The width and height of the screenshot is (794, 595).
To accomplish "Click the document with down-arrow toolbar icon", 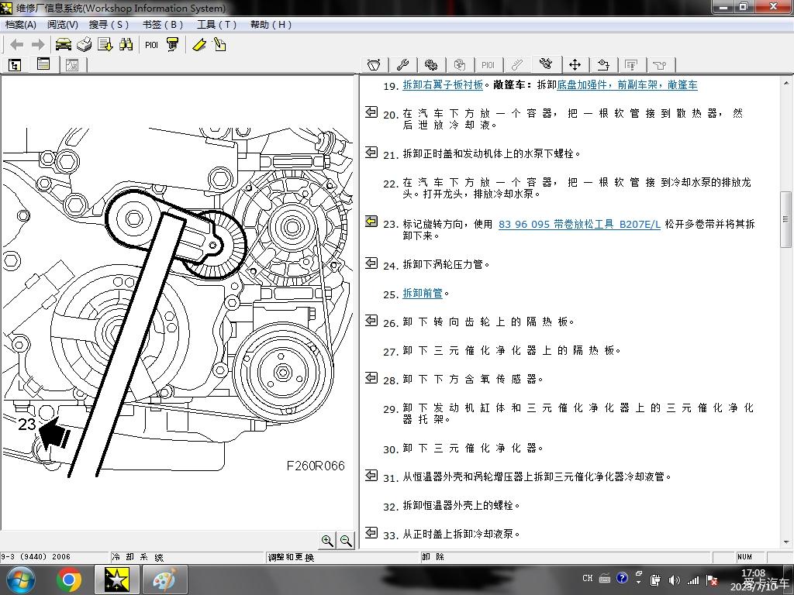I will [105, 44].
